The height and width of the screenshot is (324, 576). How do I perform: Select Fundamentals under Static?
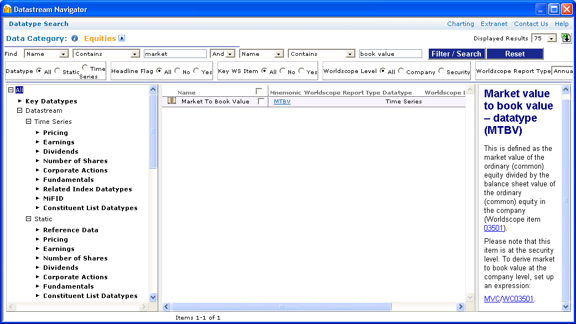tap(68, 286)
